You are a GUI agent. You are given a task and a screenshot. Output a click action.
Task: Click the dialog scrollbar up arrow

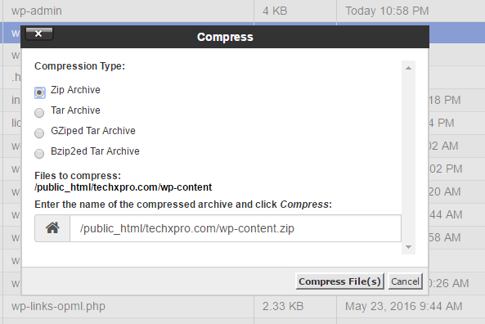point(408,68)
